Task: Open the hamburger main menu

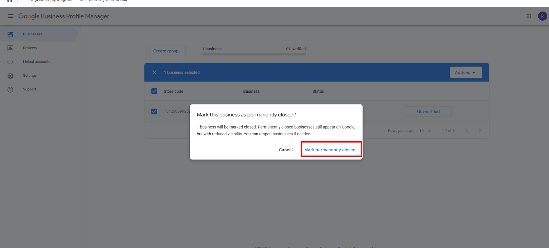Action: 10,16
